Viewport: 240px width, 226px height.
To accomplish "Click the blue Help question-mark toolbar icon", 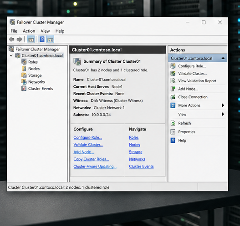I will pos(42,40).
